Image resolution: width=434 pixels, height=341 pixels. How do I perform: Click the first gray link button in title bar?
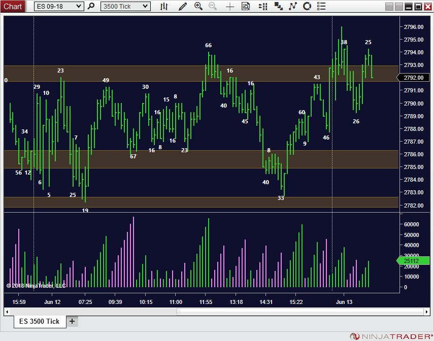[389, 7]
